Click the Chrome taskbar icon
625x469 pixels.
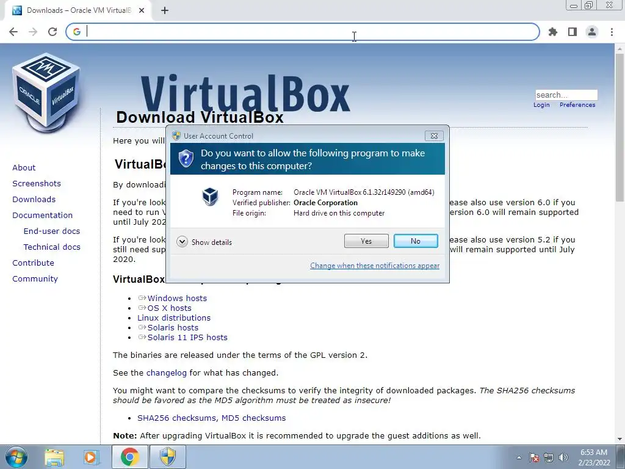129,457
